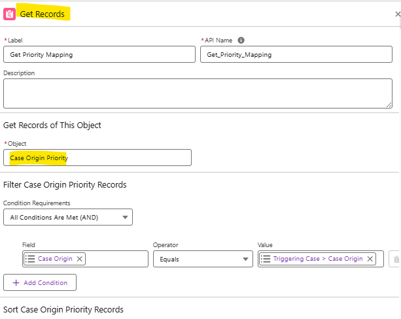This screenshot has height=319, width=401.
Task: Grab the Description box resize handle
Action: click(x=389, y=104)
